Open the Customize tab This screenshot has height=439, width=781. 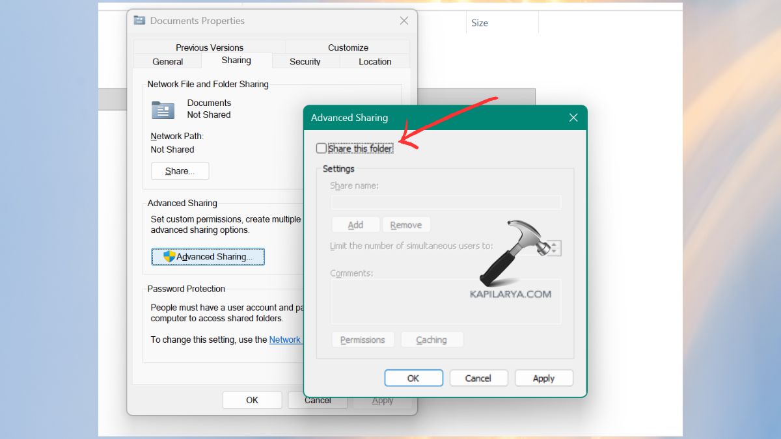(x=348, y=47)
